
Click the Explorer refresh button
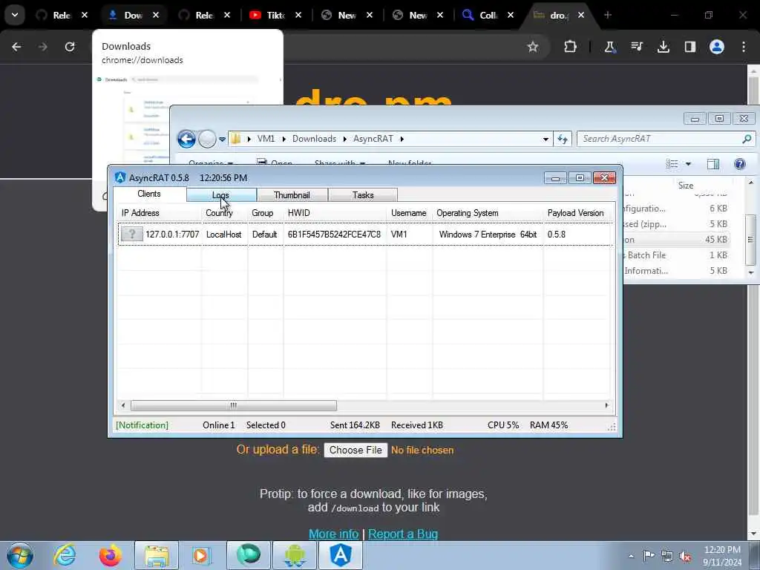563,139
